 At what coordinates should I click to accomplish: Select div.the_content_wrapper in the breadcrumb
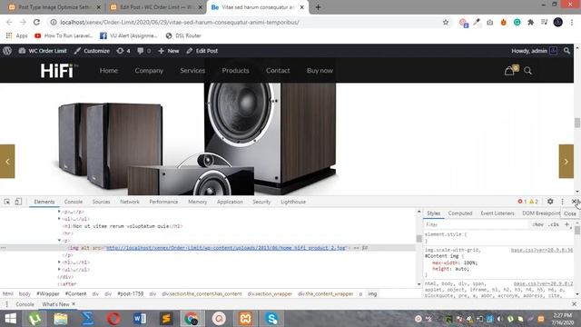(x=325, y=293)
